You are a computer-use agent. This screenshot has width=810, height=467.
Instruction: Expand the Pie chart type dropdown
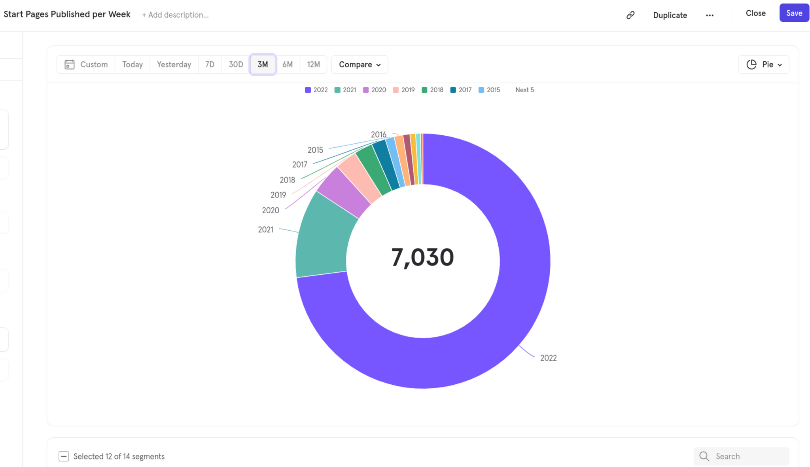(x=764, y=65)
